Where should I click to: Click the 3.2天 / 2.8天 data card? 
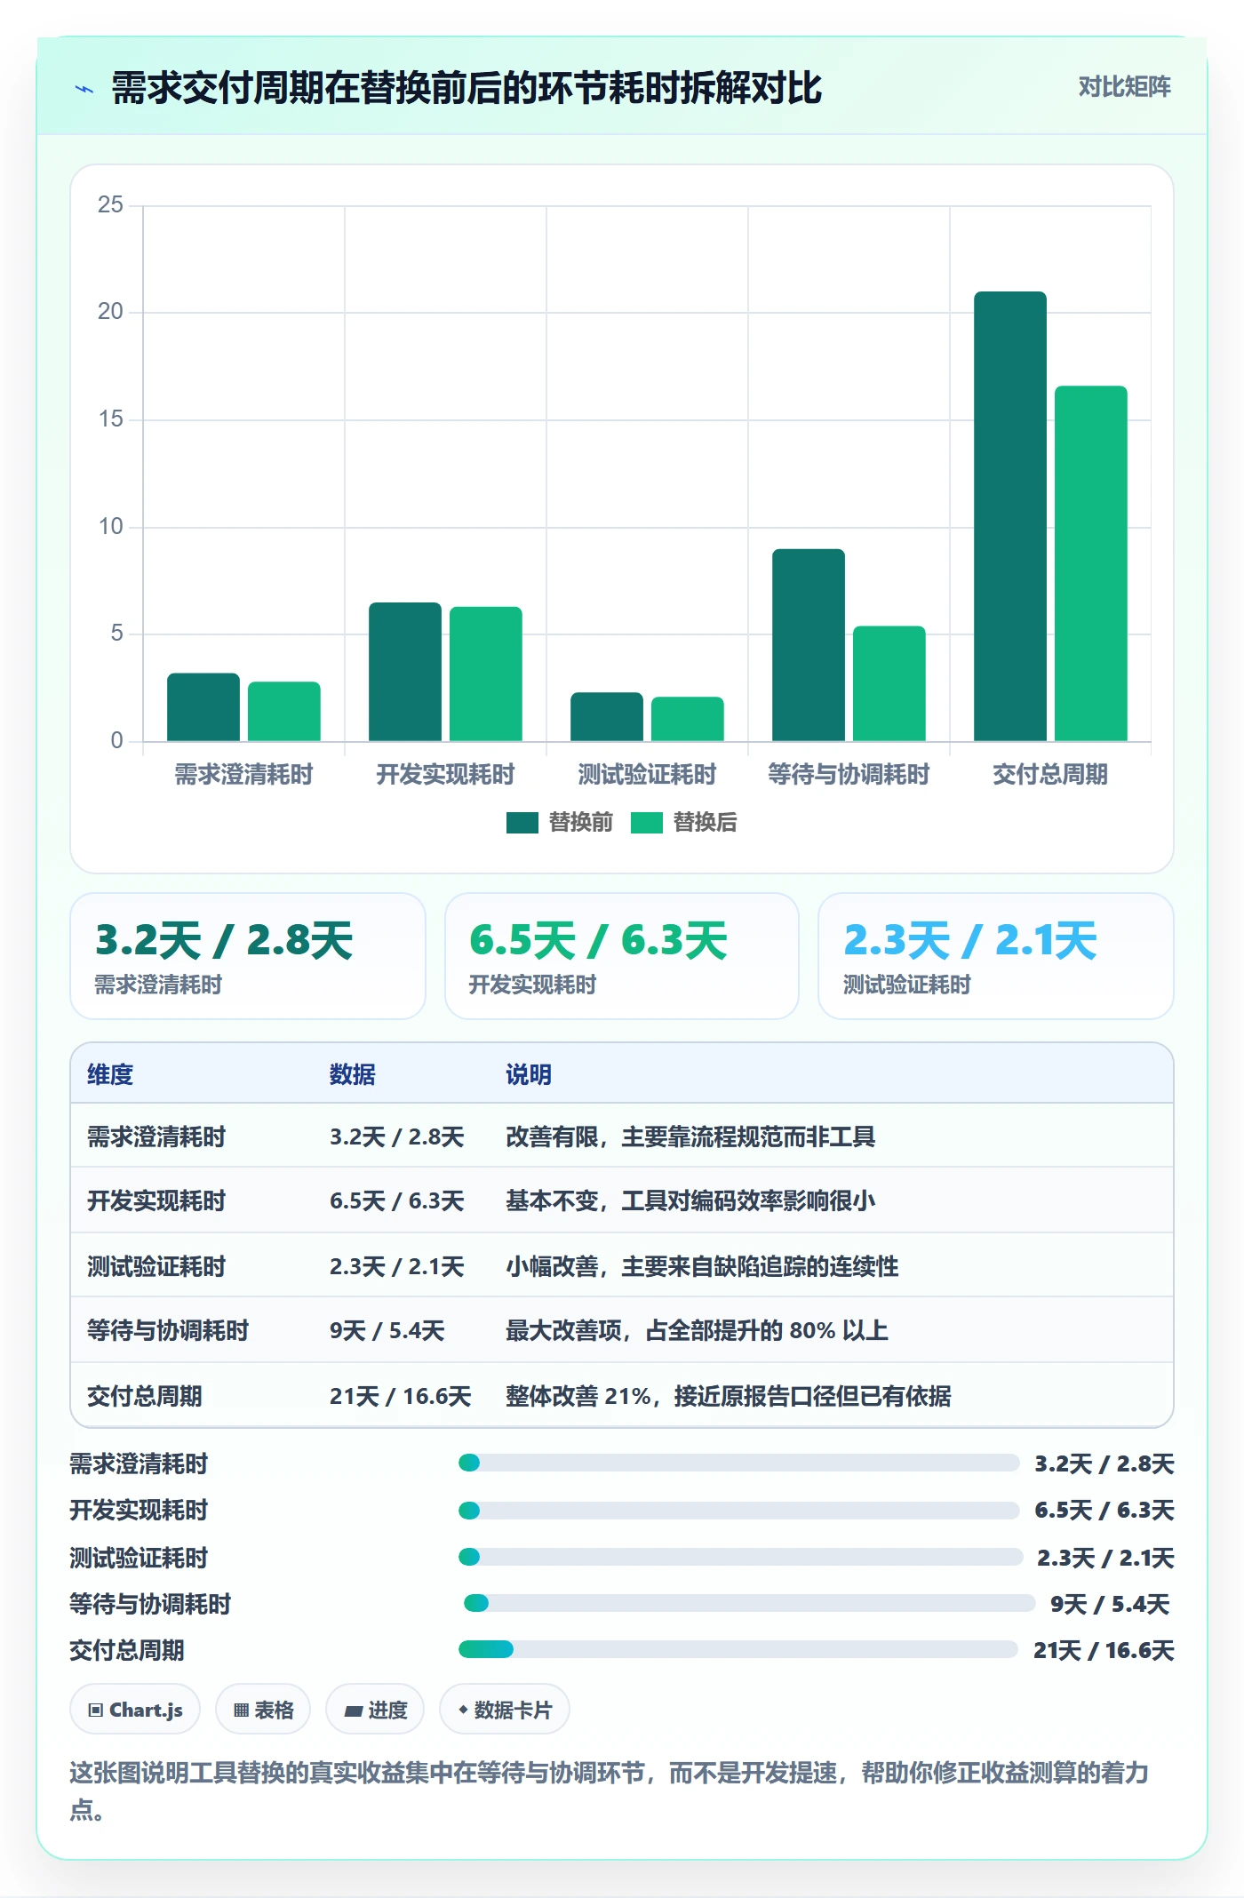click(x=248, y=956)
